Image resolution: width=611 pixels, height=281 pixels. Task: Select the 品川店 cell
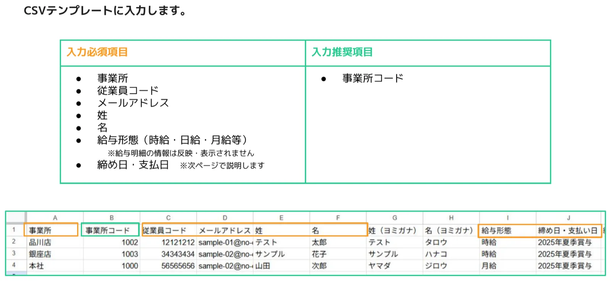point(55,242)
